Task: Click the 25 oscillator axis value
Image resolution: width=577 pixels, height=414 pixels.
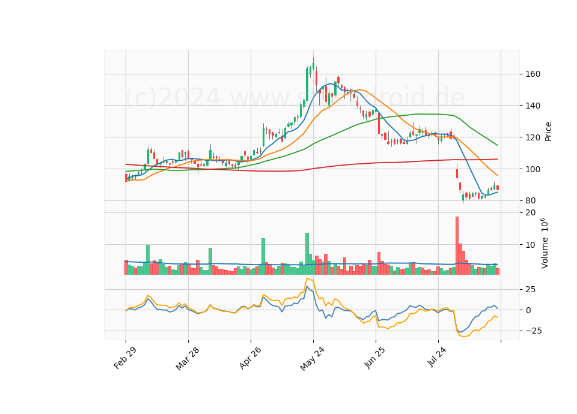Action: tap(530, 290)
